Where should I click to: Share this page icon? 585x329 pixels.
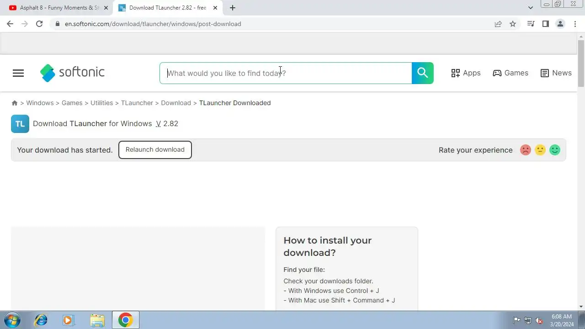click(x=498, y=24)
